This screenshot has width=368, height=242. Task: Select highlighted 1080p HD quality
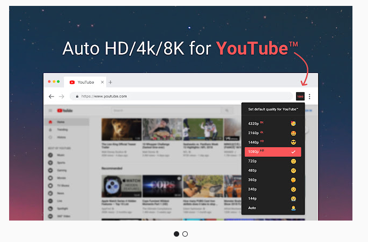coord(273,152)
